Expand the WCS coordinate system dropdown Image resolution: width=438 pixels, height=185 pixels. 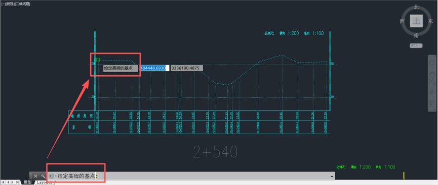click(x=416, y=45)
